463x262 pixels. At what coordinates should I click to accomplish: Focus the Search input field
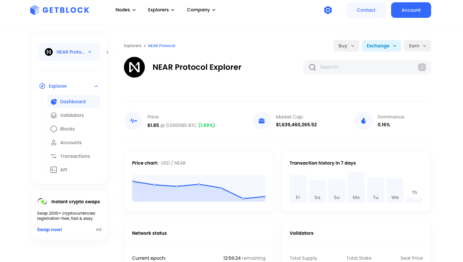[367, 67]
